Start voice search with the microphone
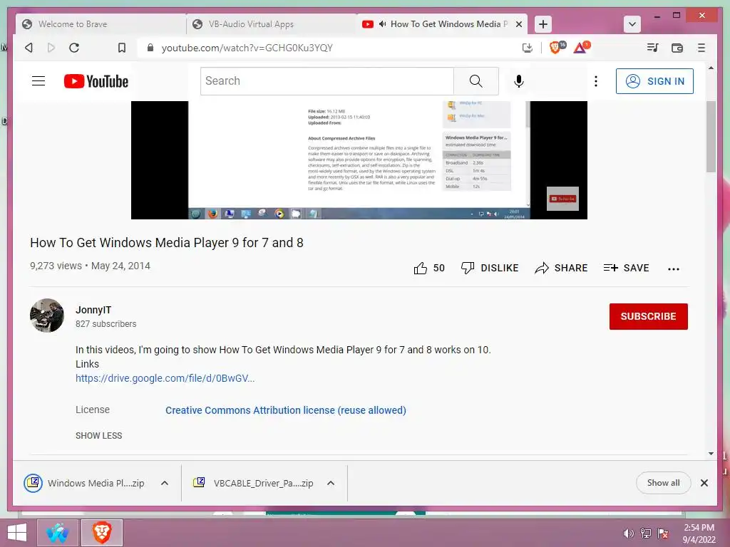The width and height of the screenshot is (730, 547). (x=519, y=81)
